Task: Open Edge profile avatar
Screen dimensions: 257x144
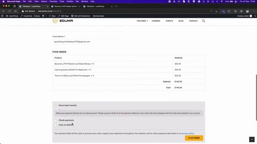Action: point(247,11)
